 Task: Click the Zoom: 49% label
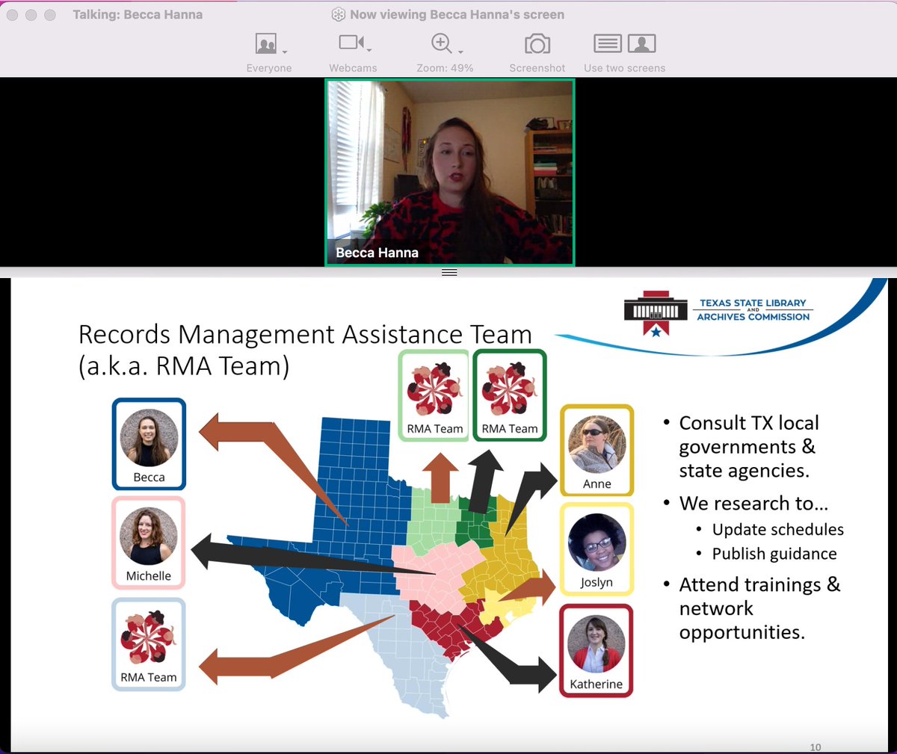click(445, 68)
